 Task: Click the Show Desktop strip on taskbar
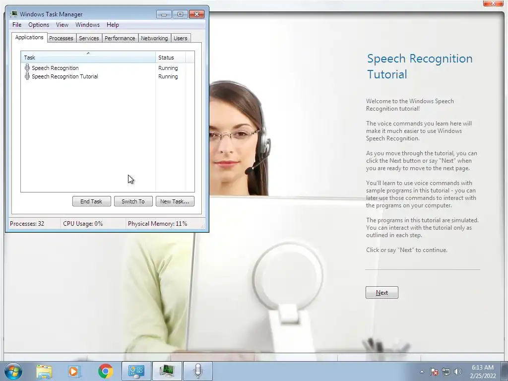(506, 371)
